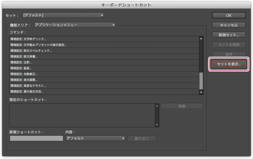Select 環境設定: 欧文スペルチェック... command
The height and width of the screenshot is (159, 253).
(104, 51)
